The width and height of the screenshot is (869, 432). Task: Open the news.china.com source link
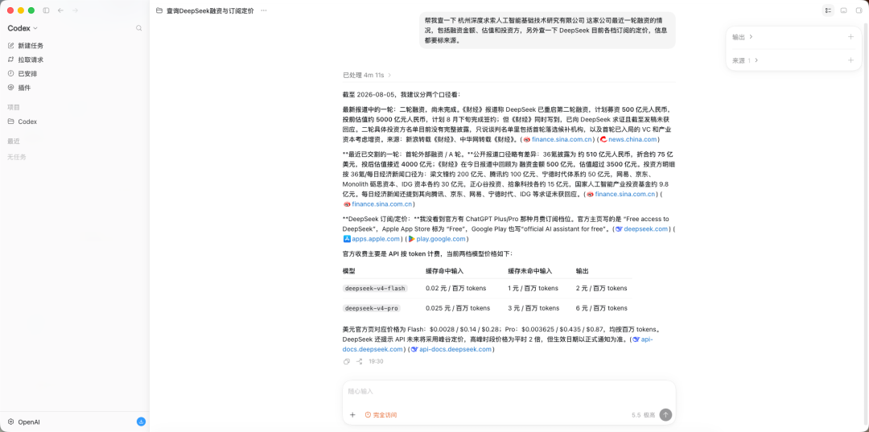click(628, 139)
